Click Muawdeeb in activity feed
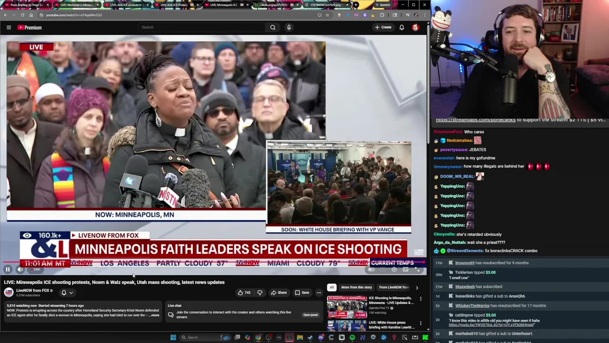 coord(465,287)
